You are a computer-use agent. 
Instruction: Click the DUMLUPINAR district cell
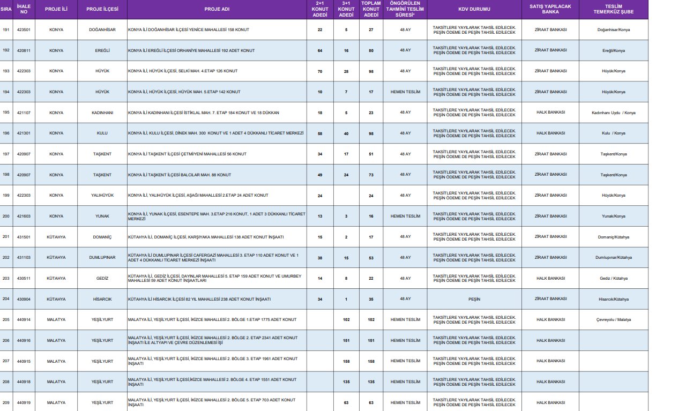[102, 258]
